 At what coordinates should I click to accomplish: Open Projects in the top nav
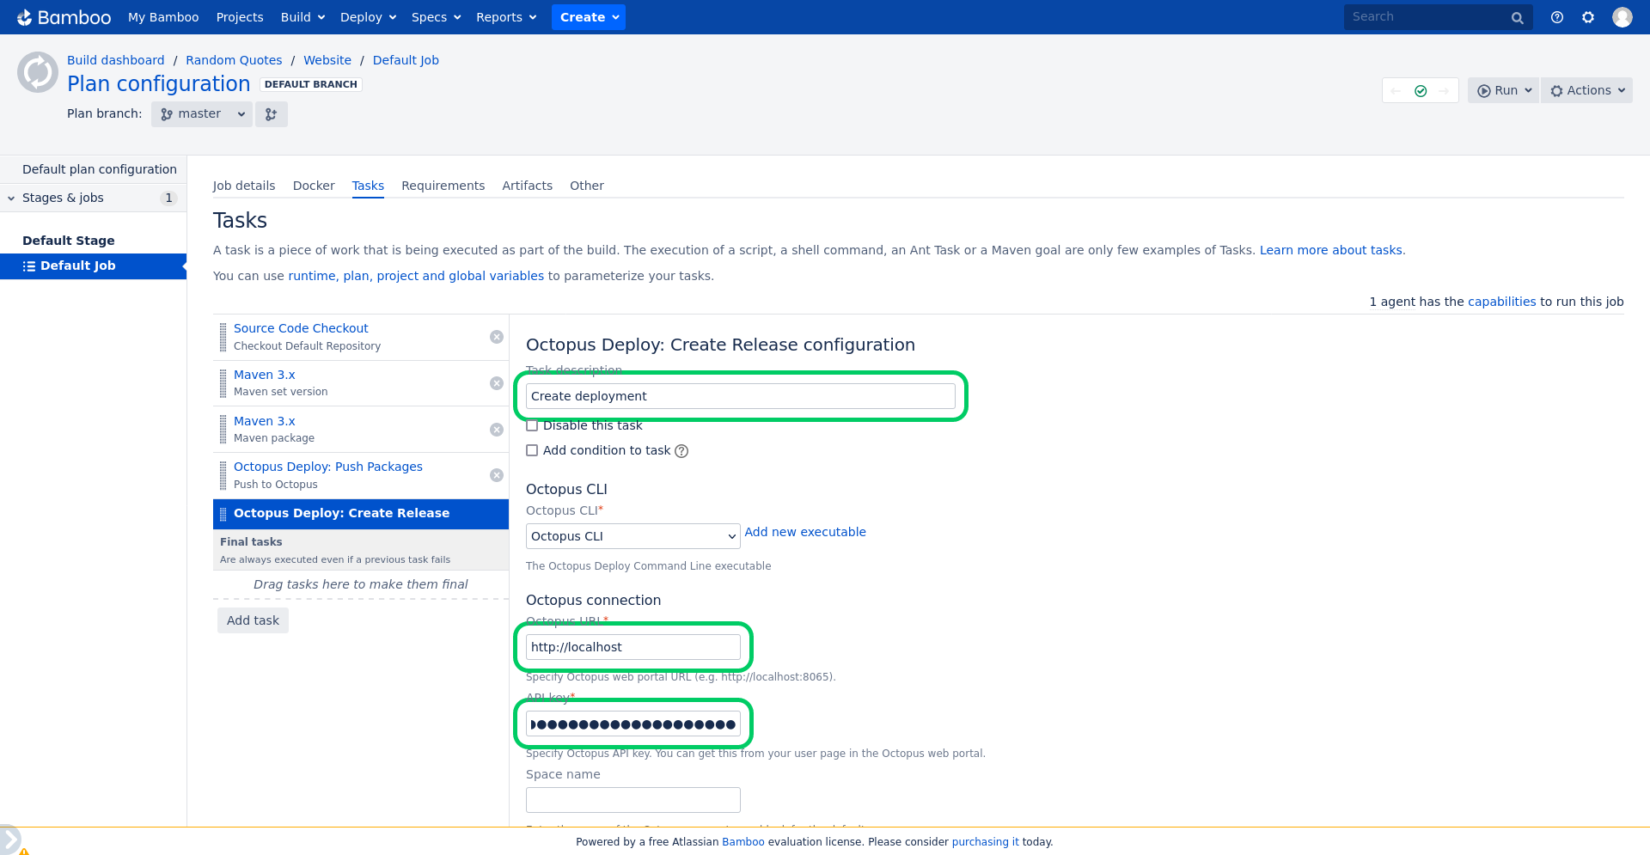point(240,17)
